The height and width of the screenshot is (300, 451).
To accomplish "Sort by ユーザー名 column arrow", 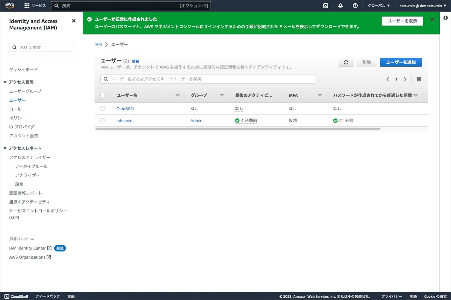I will point(177,96).
